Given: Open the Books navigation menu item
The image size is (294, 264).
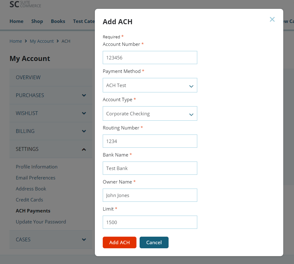Looking at the screenshot, I should point(58,21).
